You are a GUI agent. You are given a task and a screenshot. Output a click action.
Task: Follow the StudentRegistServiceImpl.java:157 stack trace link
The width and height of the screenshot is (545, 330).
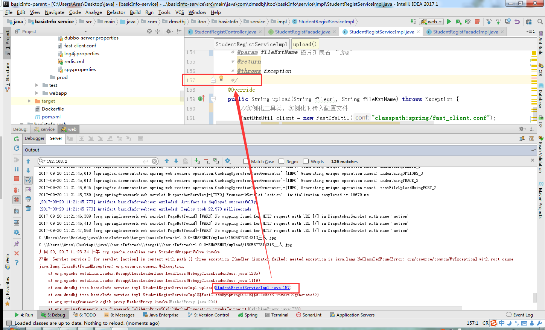point(252,288)
